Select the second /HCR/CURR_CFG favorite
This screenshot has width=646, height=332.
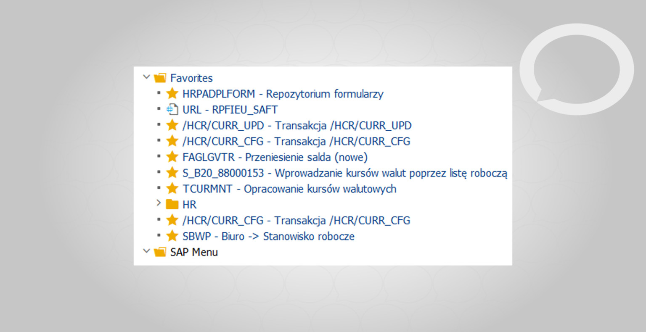click(296, 220)
